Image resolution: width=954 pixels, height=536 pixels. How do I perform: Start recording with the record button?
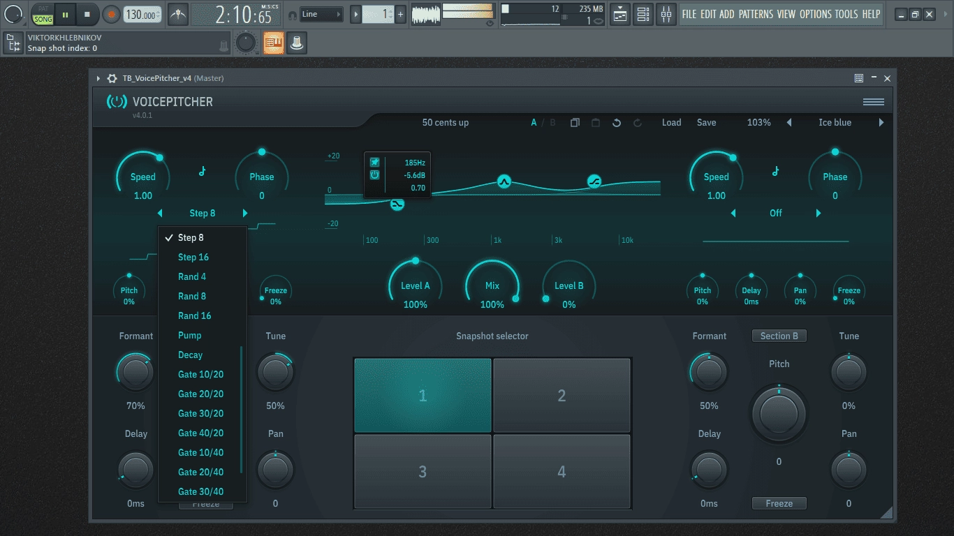pos(111,14)
